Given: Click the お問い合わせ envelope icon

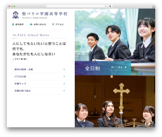Looking at the screenshot, I should point(31,24).
